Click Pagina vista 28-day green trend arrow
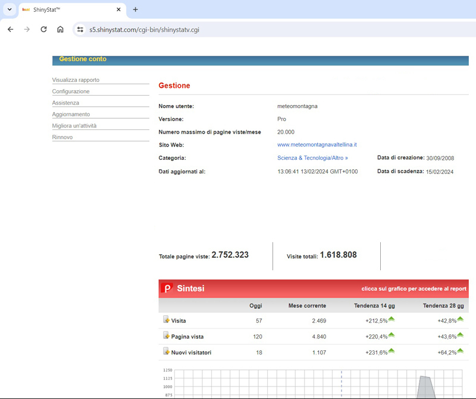The height and width of the screenshot is (399, 476). coord(460,335)
